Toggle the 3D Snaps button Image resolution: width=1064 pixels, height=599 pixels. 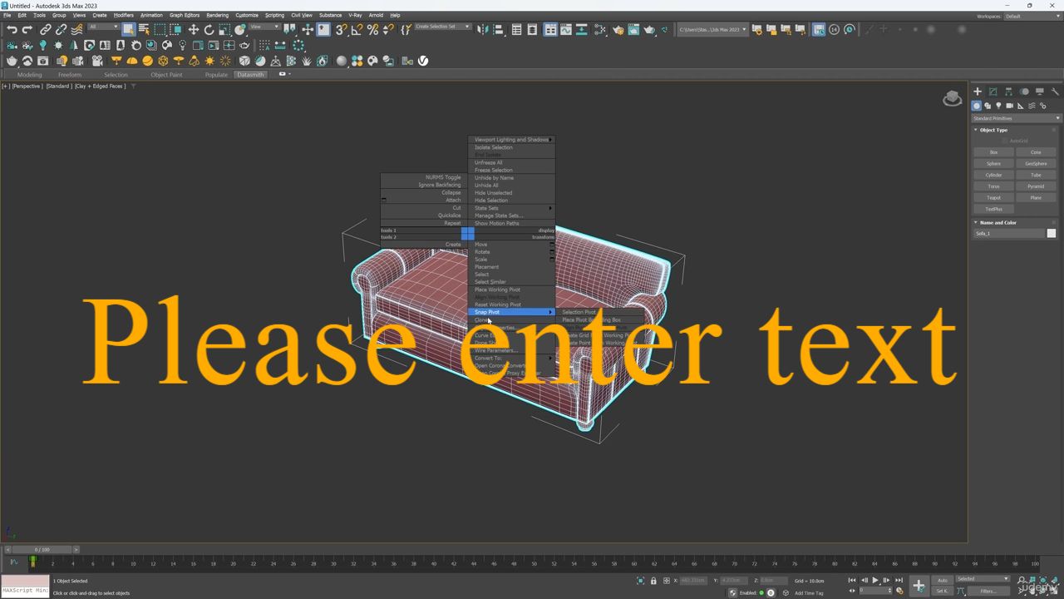341,30
